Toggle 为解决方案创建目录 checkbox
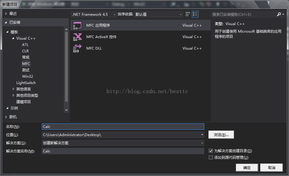 (211, 151)
